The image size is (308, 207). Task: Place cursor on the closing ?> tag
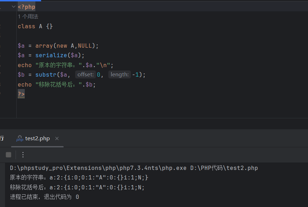click(21, 94)
